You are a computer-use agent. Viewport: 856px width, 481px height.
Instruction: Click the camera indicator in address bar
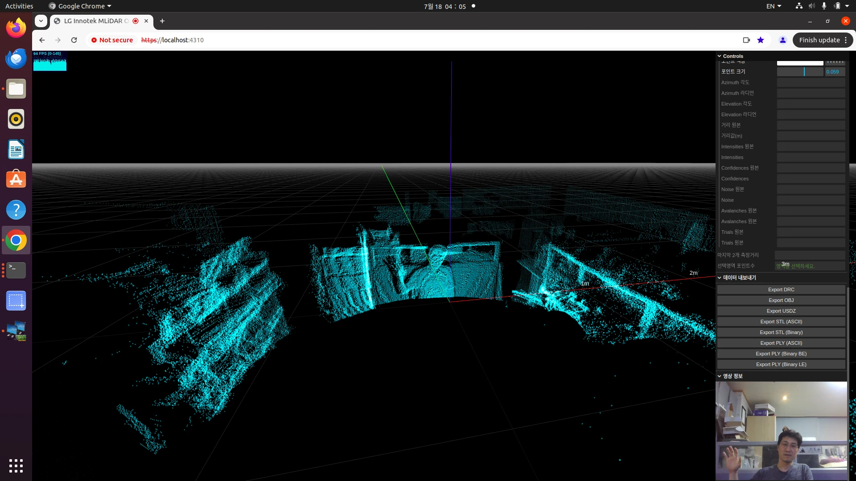pos(746,40)
